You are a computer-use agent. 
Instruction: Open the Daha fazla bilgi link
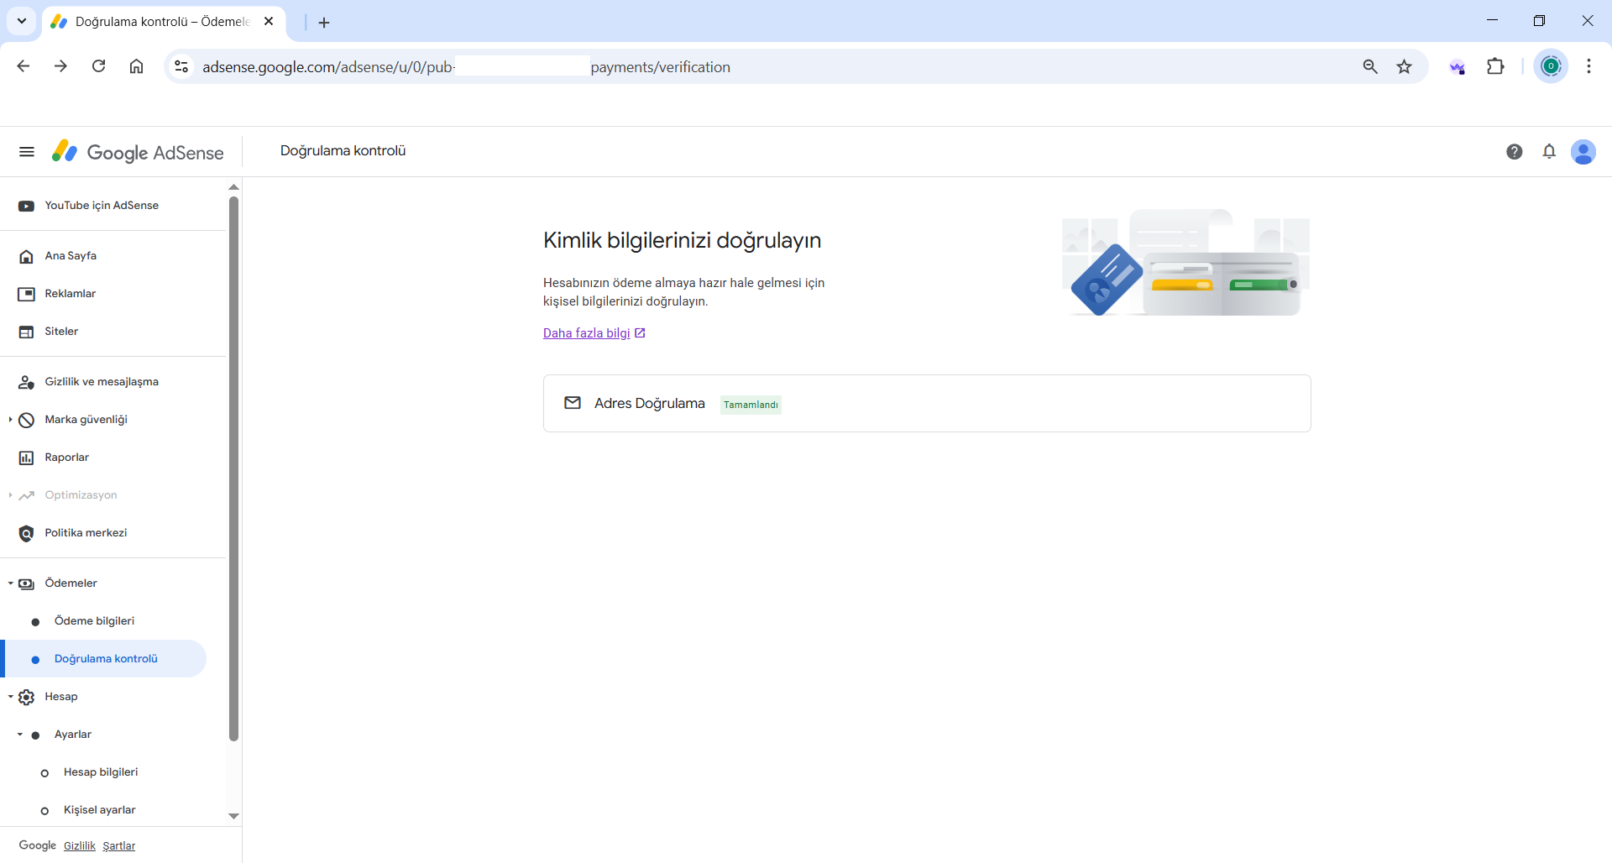coord(594,333)
